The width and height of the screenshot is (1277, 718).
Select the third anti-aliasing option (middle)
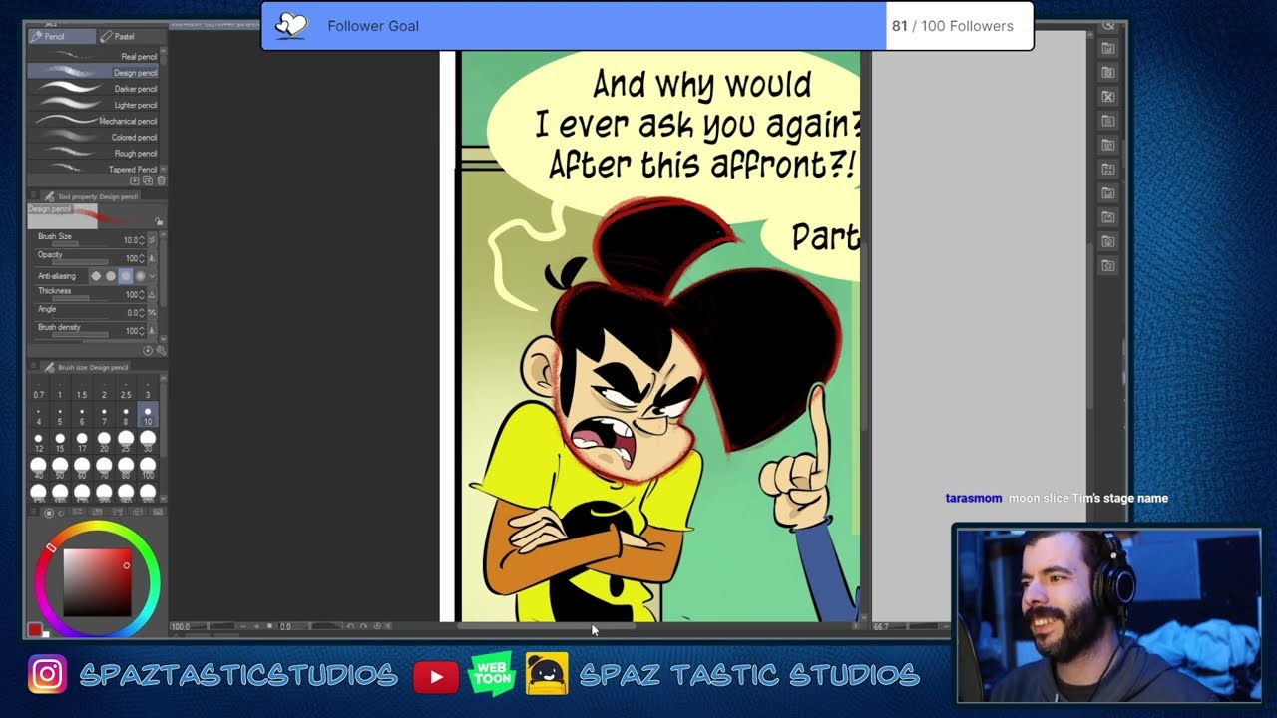pos(125,276)
